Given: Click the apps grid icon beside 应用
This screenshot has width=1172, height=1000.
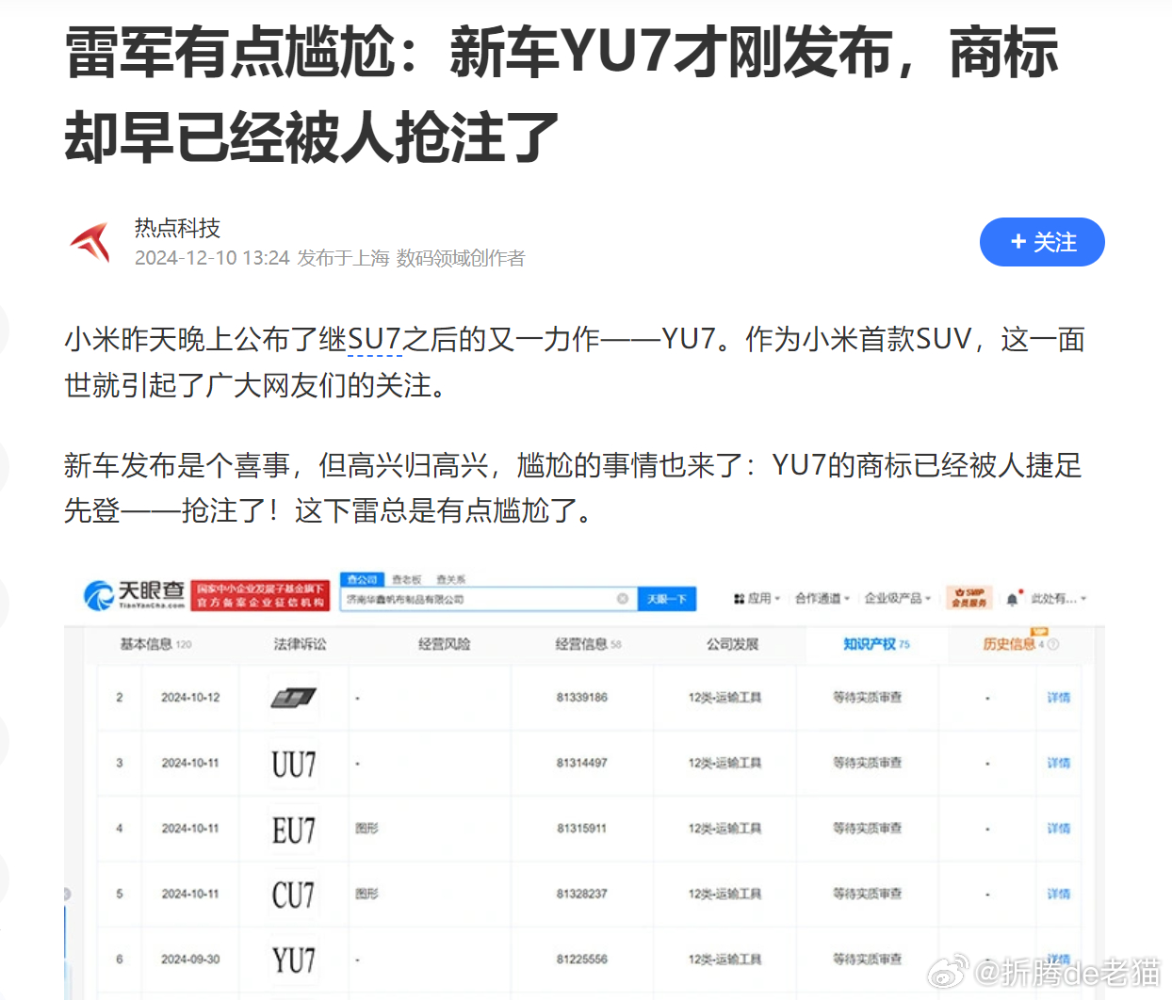Looking at the screenshot, I should [741, 597].
